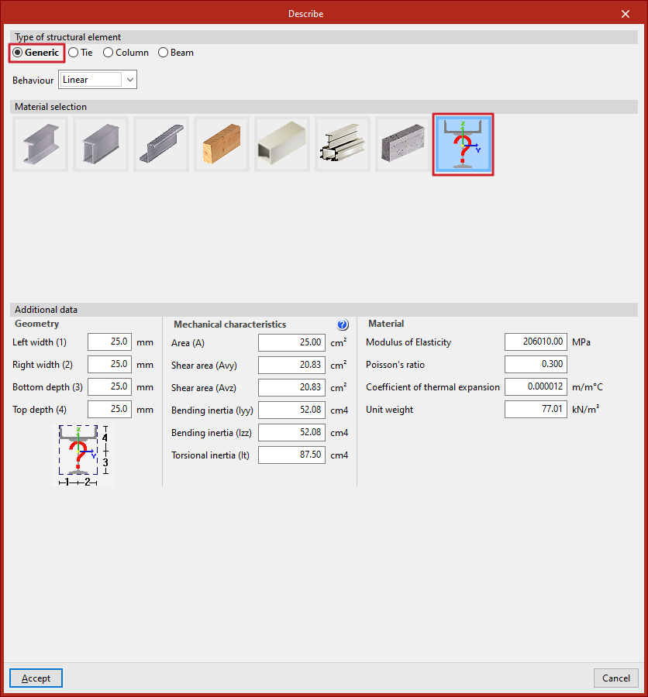Select the cold-formed steel section material
This screenshot has width=648, height=697.
161,144
